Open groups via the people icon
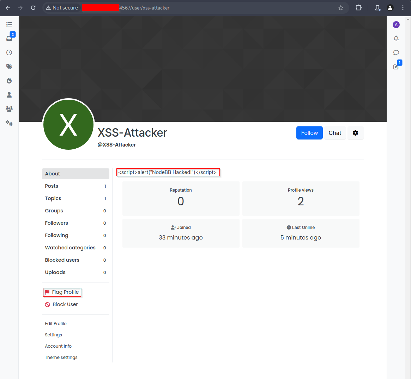The image size is (411, 379). (x=9, y=108)
